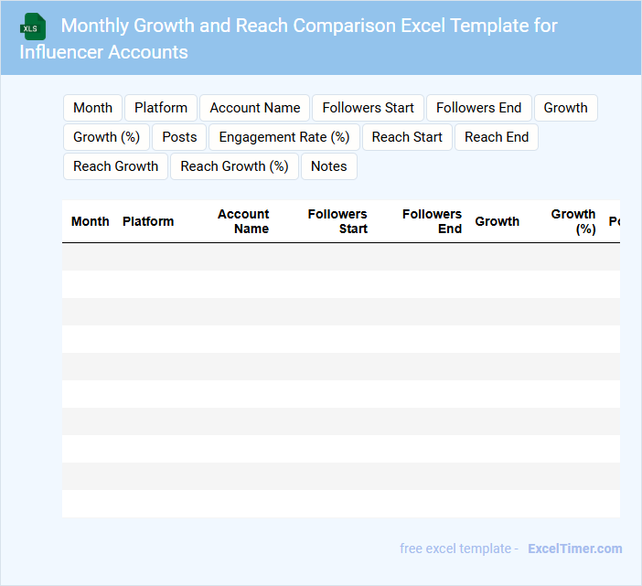Click the Month column header in table
The width and height of the screenshot is (642, 586).
tap(90, 221)
